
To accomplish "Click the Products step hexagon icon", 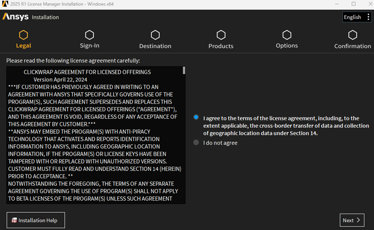I will pos(221,35).
